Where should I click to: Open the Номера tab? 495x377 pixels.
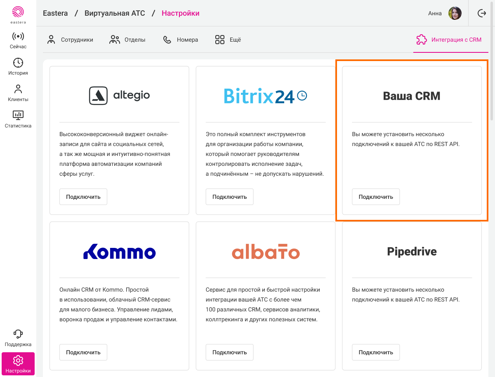180,40
